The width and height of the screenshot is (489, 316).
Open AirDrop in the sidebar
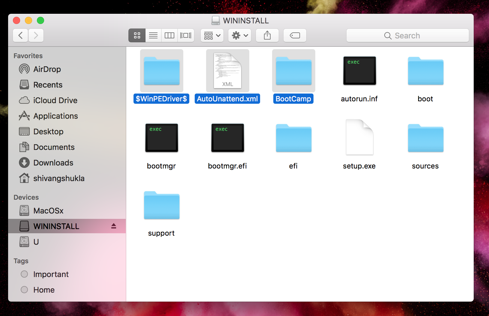[x=67, y=69]
